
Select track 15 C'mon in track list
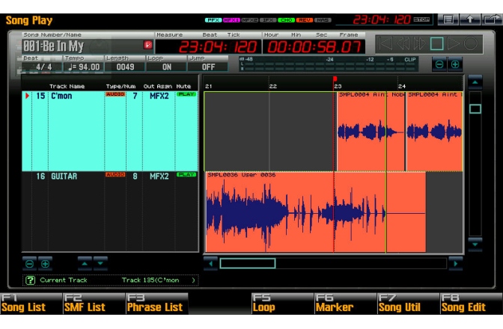coord(110,131)
